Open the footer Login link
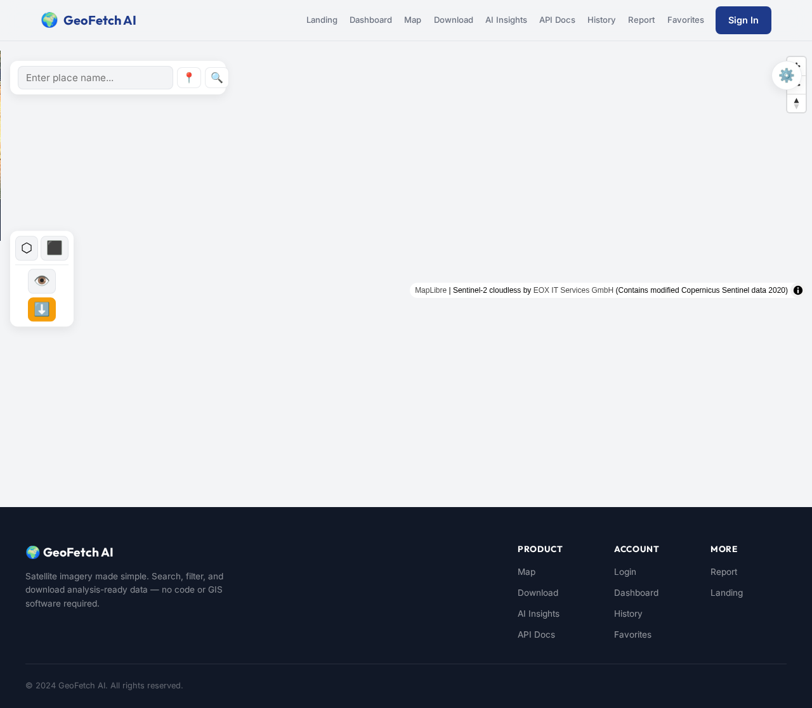The image size is (812, 708). (x=625, y=572)
